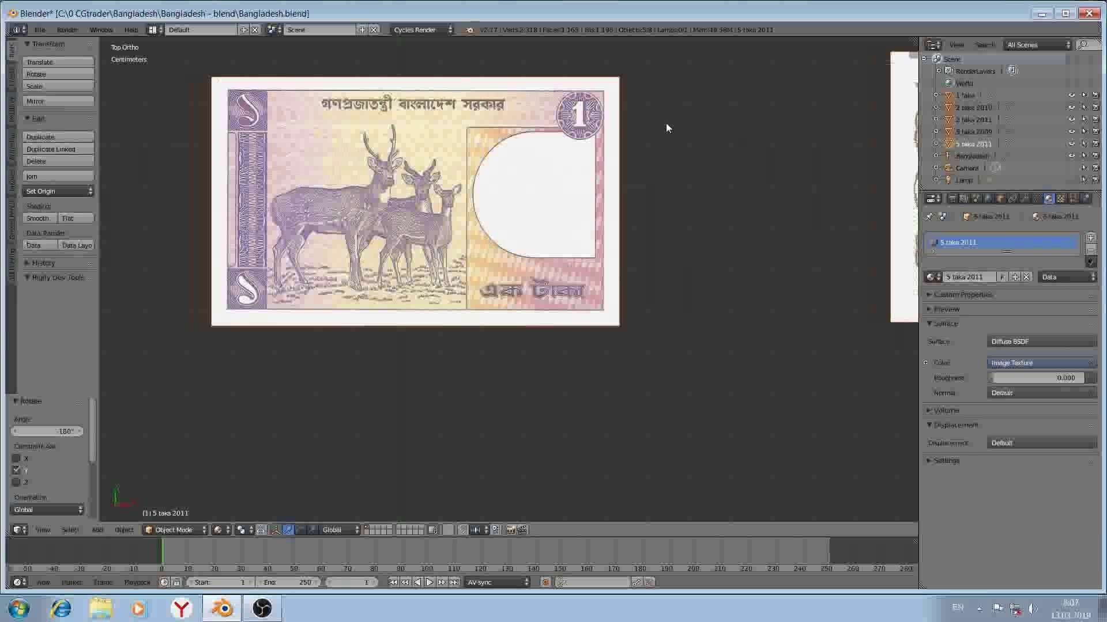This screenshot has width=1107, height=622.
Task: Toggle renderability of Lamp in outliner
Action: (x=1095, y=180)
